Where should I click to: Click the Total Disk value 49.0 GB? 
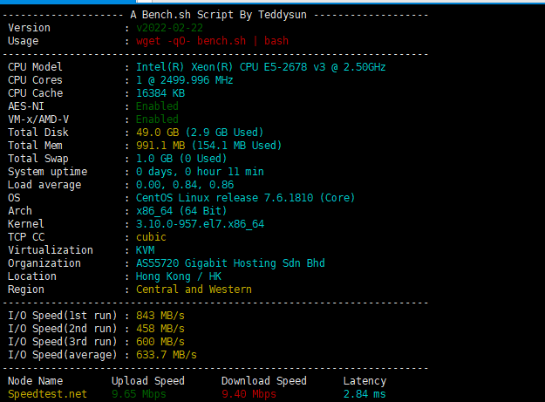pos(156,133)
